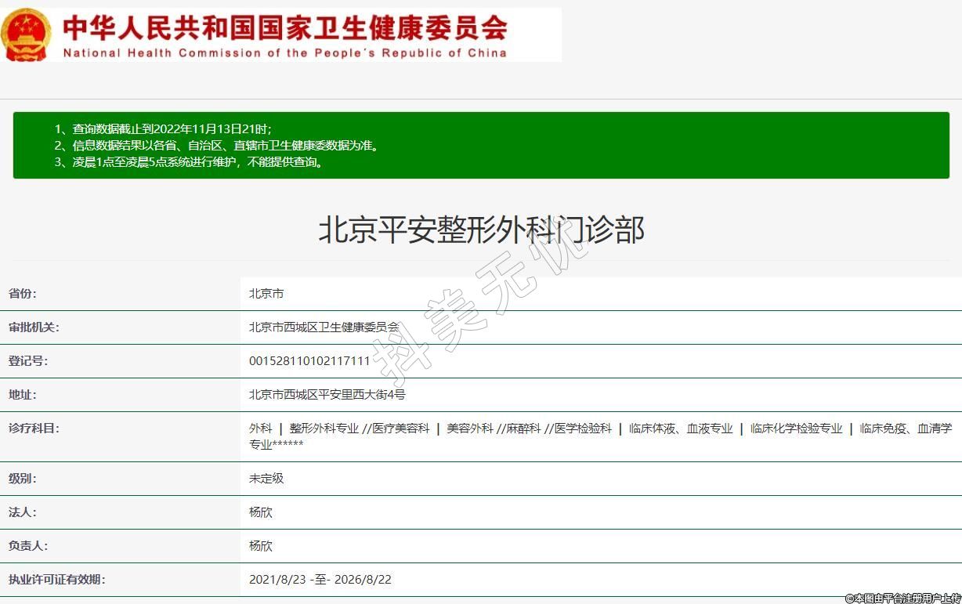Click the 审批机关 field label
Viewport: 962px width, 604px height.
click(34, 327)
